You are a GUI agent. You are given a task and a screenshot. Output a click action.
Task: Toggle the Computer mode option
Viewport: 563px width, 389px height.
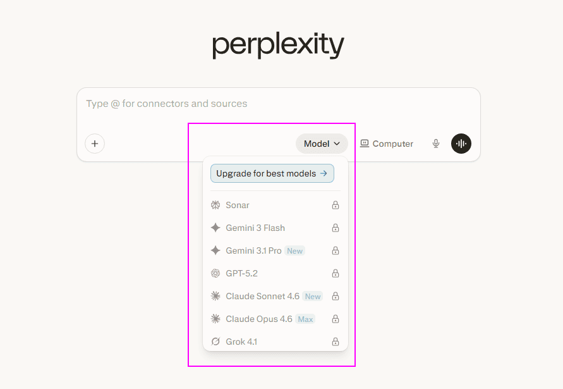point(386,144)
